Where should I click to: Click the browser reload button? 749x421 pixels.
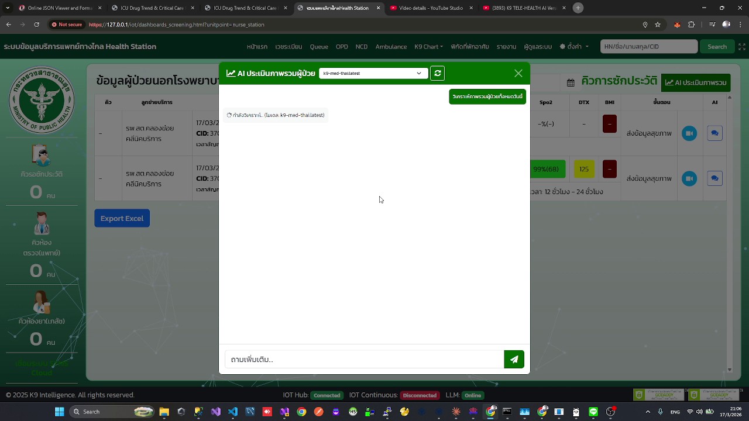click(x=36, y=25)
